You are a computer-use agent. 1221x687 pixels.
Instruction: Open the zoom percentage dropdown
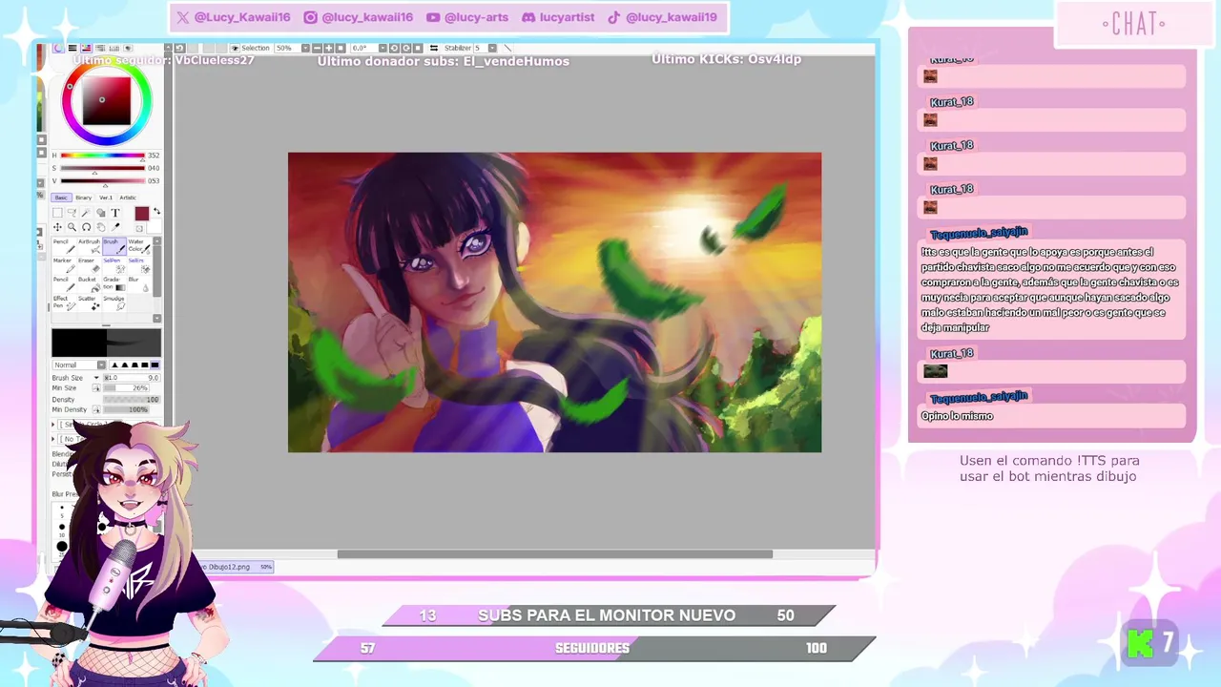click(x=305, y=48)
